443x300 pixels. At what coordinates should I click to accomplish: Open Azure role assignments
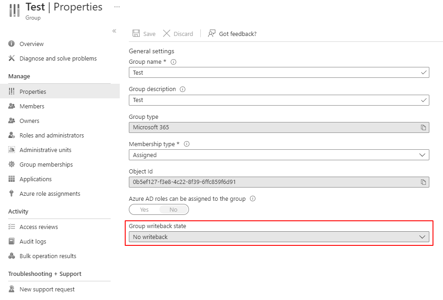click(50, 194)
